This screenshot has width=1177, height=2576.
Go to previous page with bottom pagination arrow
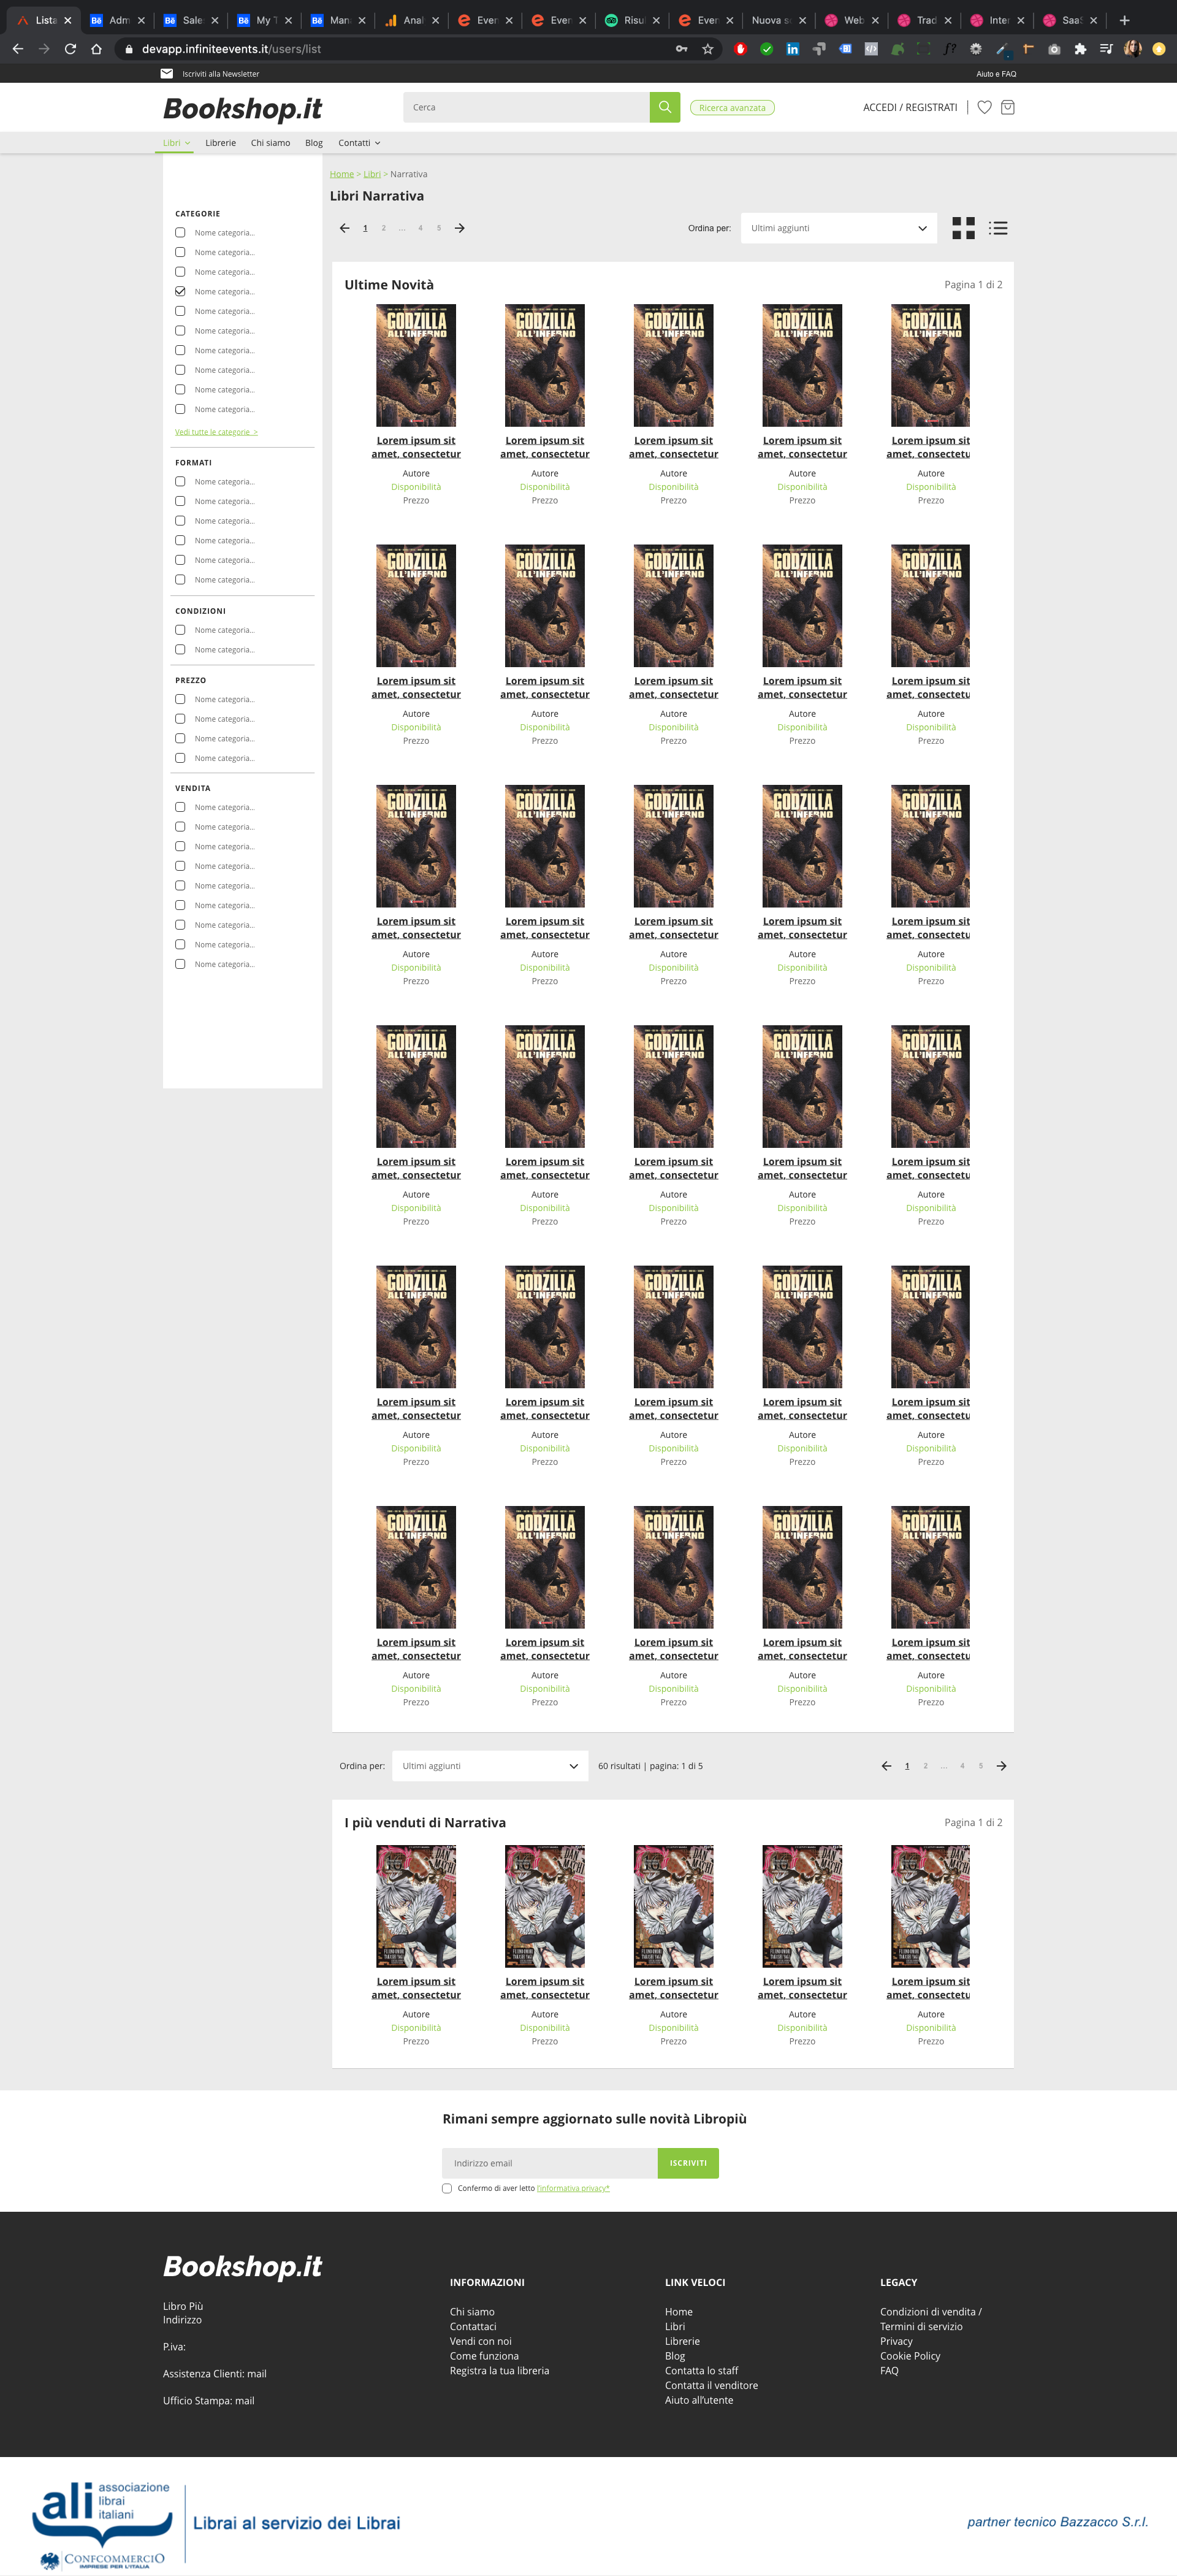(x=886, y=1766)
